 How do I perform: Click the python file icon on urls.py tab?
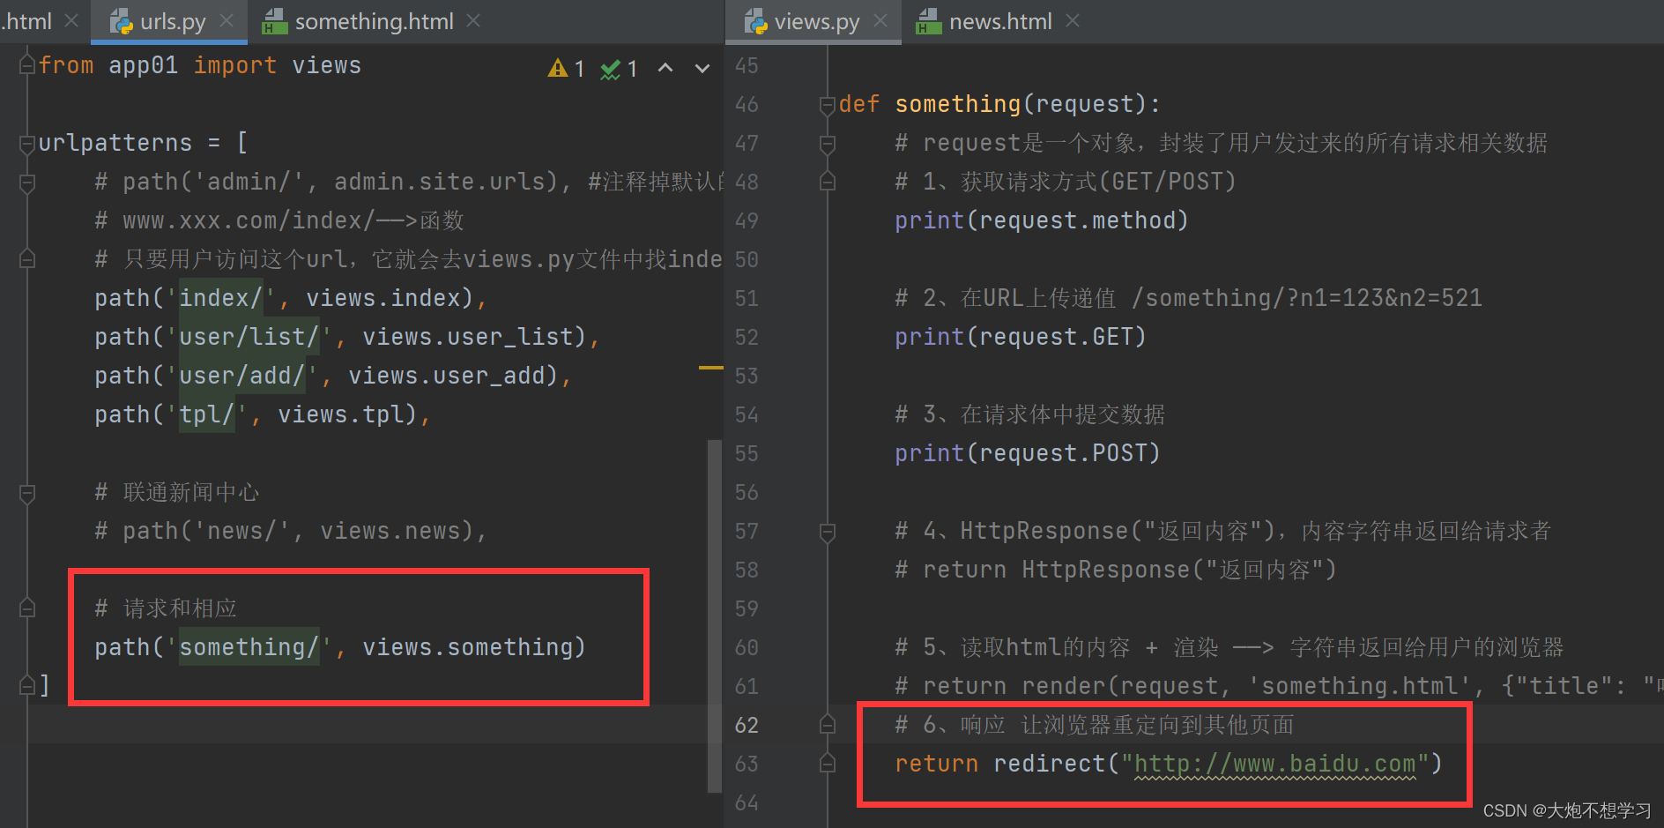122,21
